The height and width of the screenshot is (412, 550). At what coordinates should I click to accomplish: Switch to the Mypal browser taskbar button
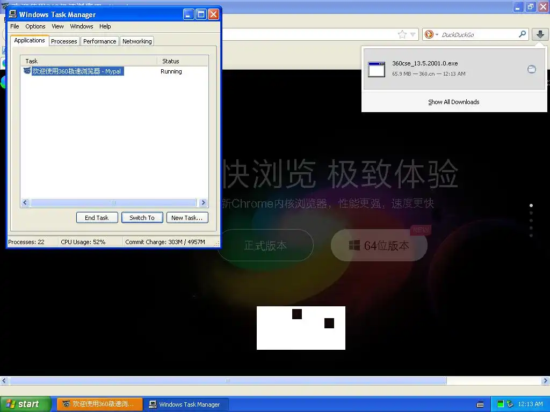point(99,404)
